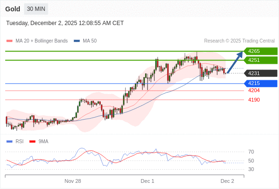The width and height of the screenshot is (279, 189).
Task: Click the 4215 blue pivot price tag
Action: 261,83
